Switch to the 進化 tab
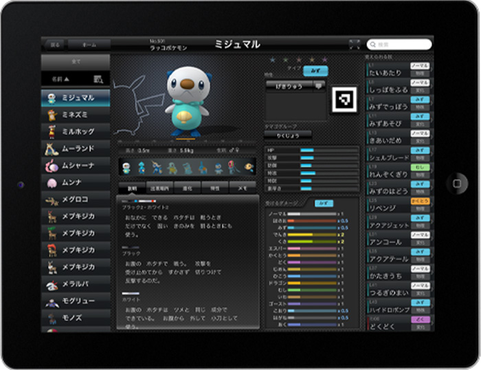Screen dimensions: 481x370 (x=187, y=188)
